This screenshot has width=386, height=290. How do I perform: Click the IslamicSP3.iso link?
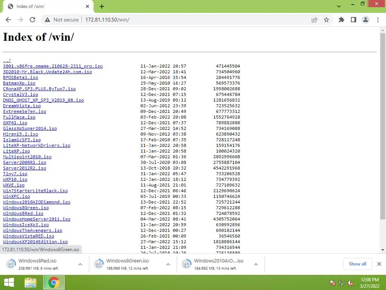22,140
